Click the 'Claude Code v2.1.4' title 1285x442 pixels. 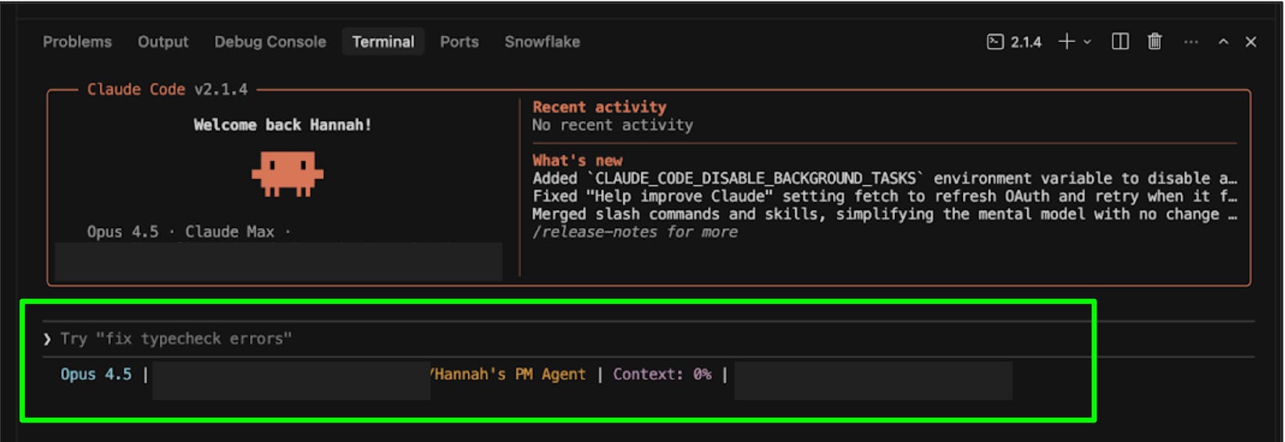pos(167,90)
